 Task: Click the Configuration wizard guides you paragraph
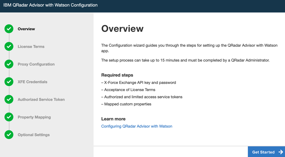pos(189,48)
